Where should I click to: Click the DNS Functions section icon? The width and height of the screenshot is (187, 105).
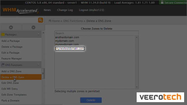click(3, 65)
